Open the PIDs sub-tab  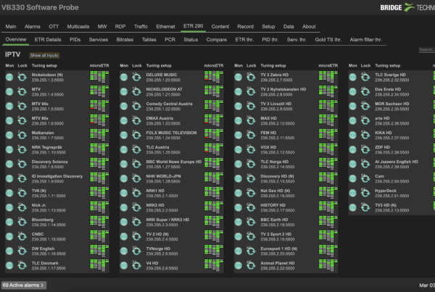[75, 40]
